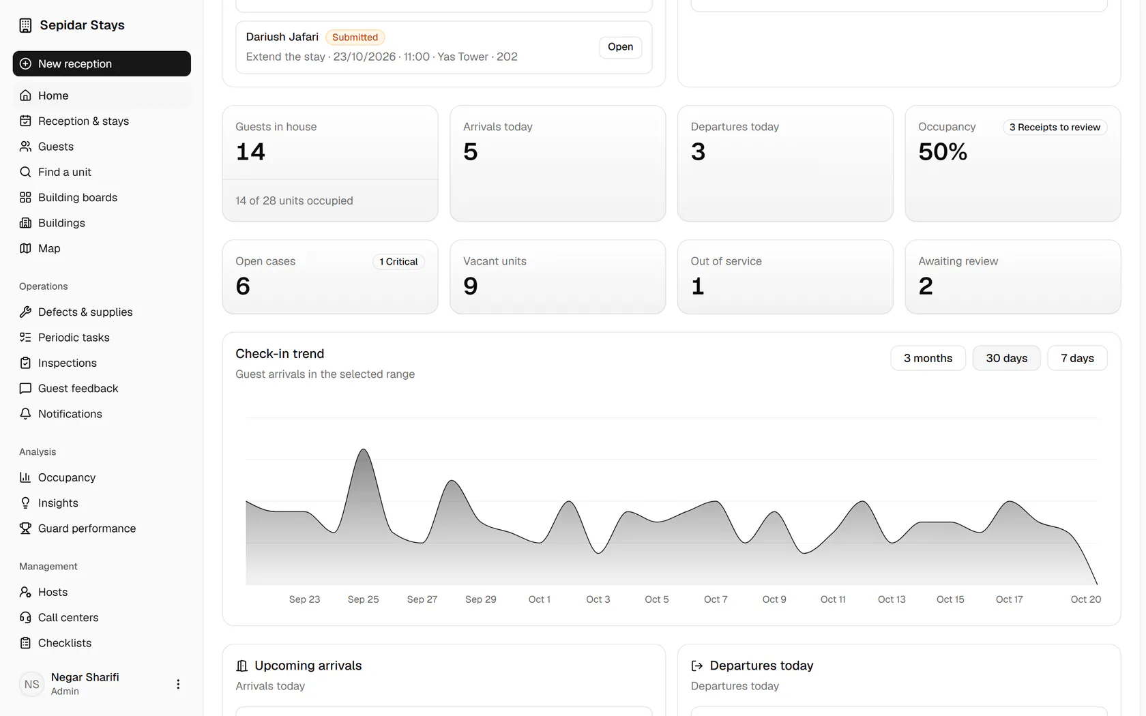Open the Out of service card
Viewport: 1146px width, 716px height.
tap(785, 277)
